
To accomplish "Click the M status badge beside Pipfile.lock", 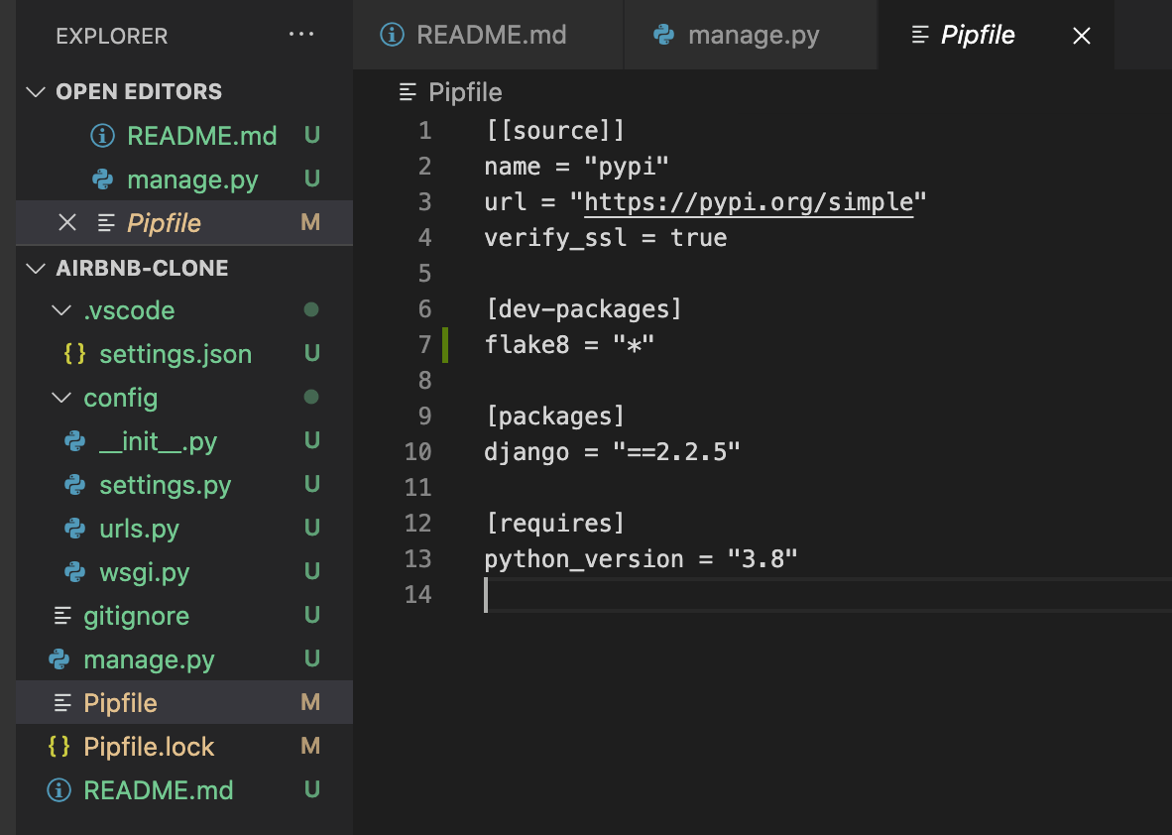I will 310,746.
